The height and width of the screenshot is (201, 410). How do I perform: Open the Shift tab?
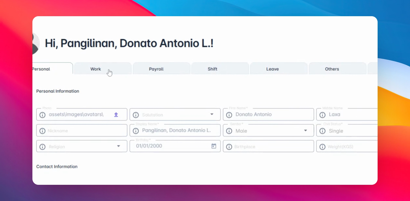pyautogui.click(x=220, y=69)
